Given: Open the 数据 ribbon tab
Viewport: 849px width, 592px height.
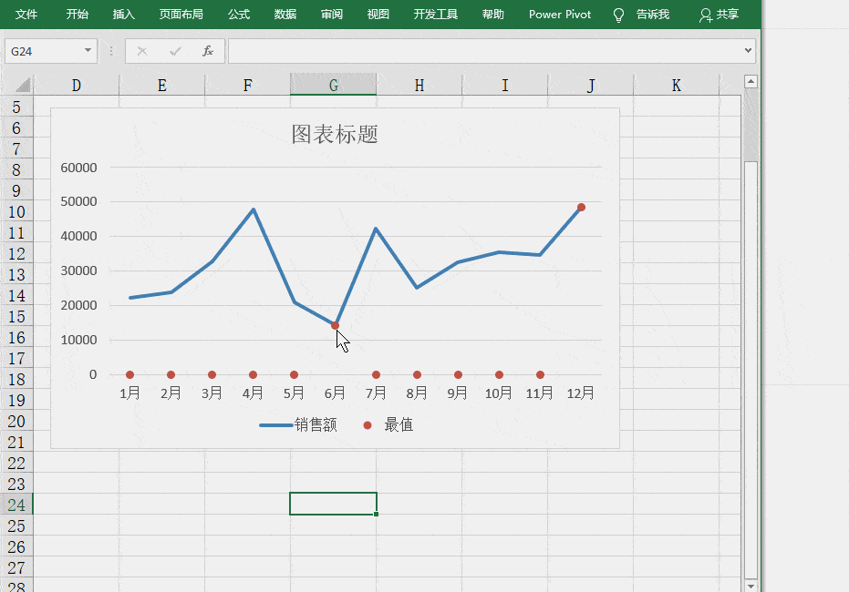Looking at the screenshot, I should [284, 15].
